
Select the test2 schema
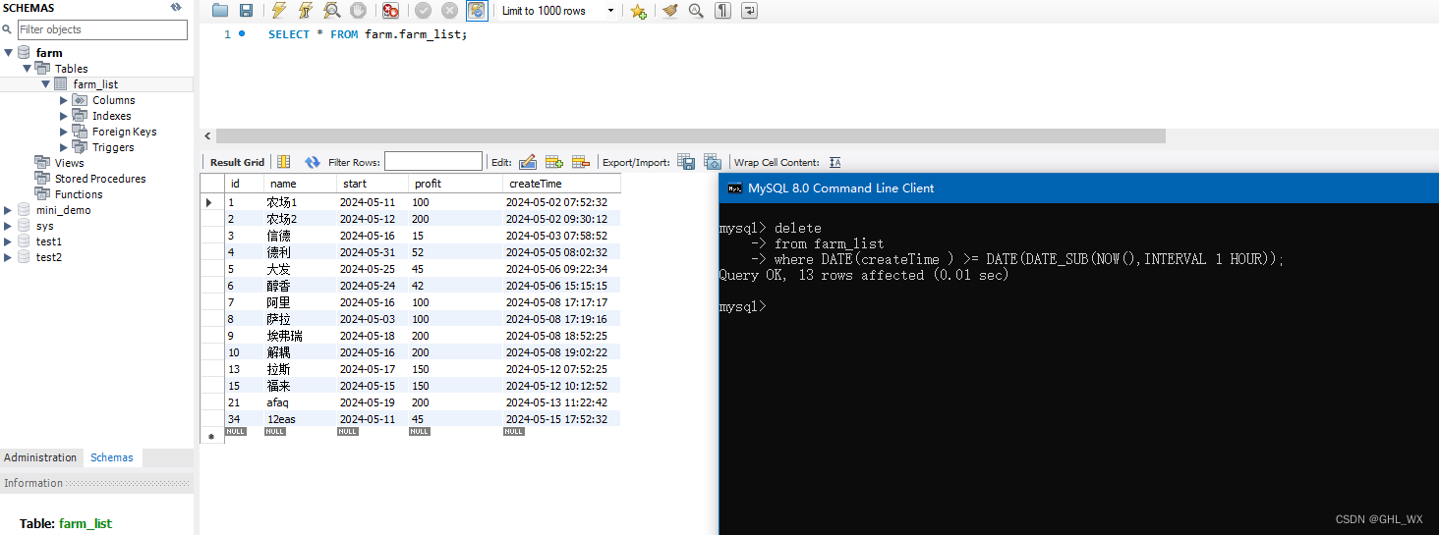point(49,257)
